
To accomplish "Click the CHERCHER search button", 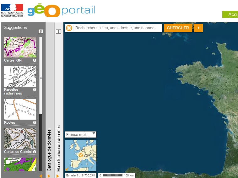I will pos(178,28).
